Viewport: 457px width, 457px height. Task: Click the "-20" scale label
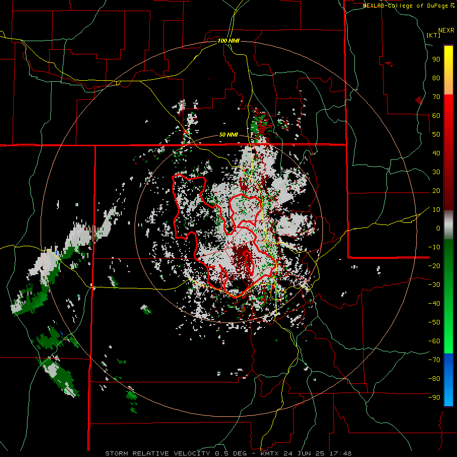click(x=434, y=266)
